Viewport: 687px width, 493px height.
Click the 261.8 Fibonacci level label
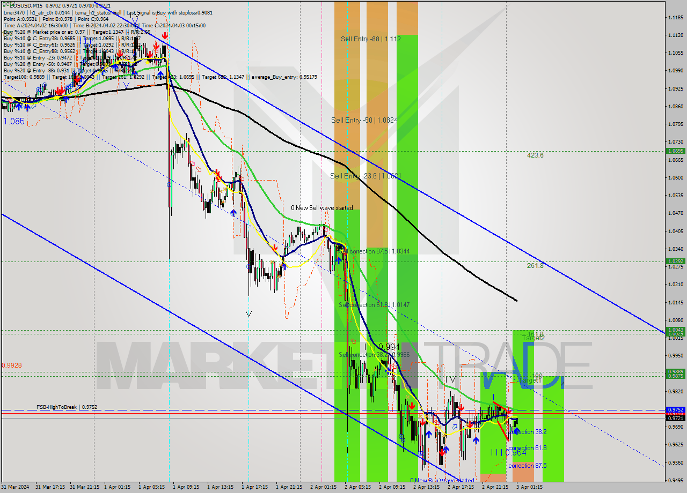click(535, 265)
